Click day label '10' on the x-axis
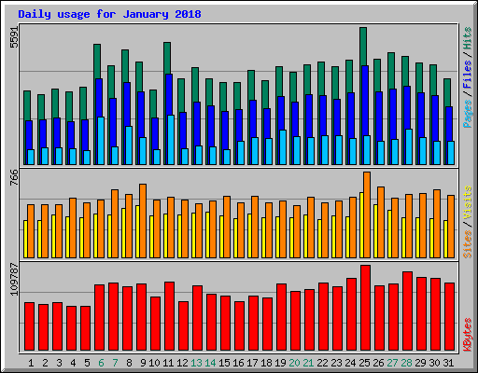The image size is (478, 373). pos(154,363)
